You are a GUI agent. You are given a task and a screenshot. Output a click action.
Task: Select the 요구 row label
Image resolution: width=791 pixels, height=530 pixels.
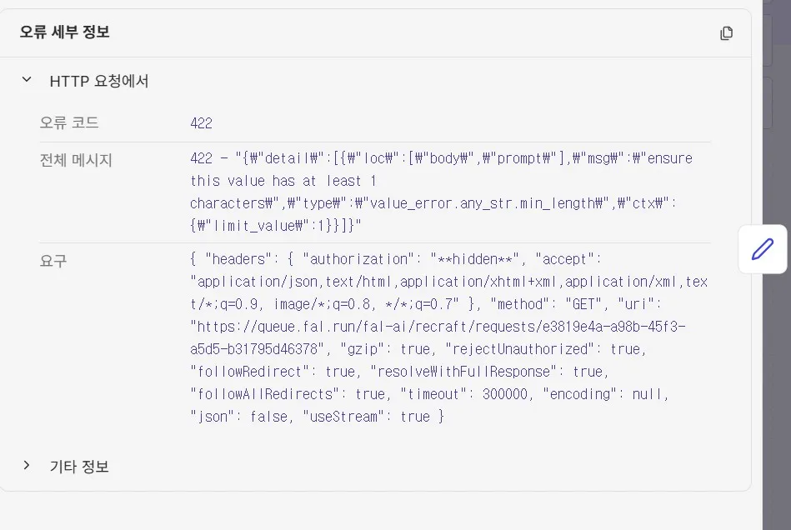[53, 262]
